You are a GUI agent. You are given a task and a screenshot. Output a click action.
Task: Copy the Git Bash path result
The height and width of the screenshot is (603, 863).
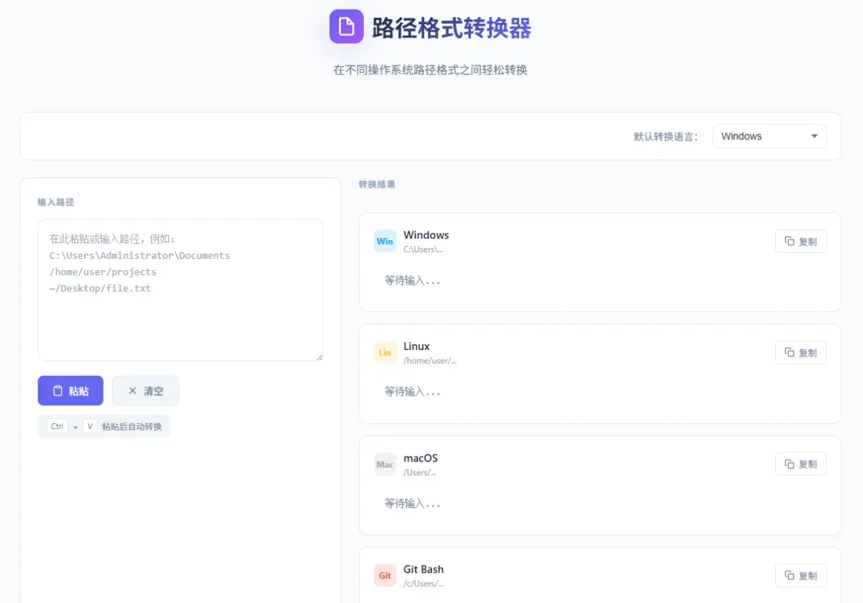tap(800, 576)
